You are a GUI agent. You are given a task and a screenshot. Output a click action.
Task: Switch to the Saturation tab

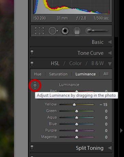[58, 74]
